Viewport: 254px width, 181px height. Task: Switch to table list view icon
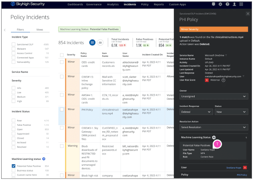click(92, 42)
